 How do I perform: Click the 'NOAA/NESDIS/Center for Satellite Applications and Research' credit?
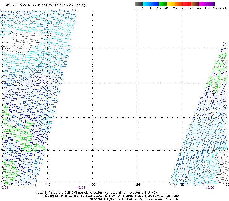(x=134, y=199)
